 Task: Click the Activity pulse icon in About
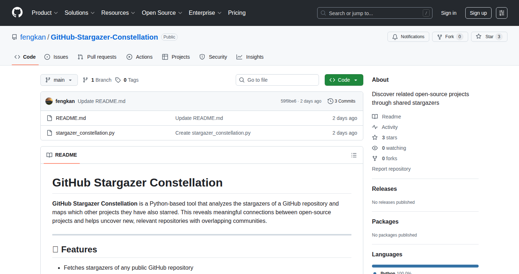tap(375, 127)
